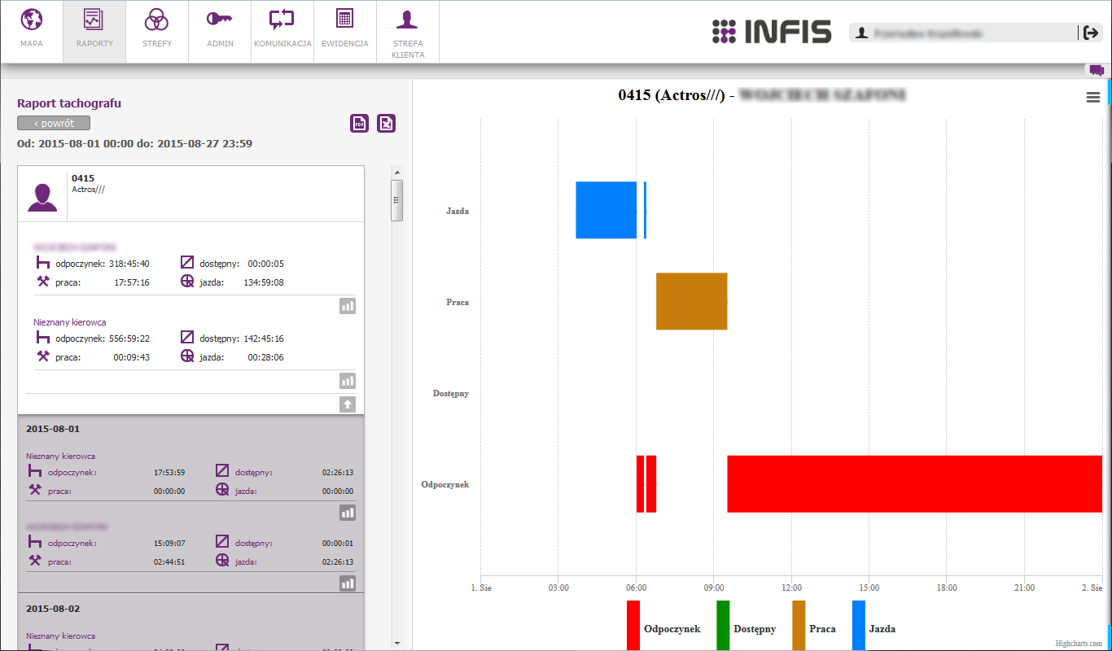1112x651 pixels.
Task: Click the INFIS logo
Action: [x=771, y=32]
